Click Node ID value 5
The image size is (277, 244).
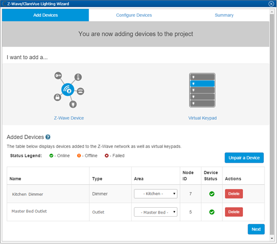click(190, 212)
